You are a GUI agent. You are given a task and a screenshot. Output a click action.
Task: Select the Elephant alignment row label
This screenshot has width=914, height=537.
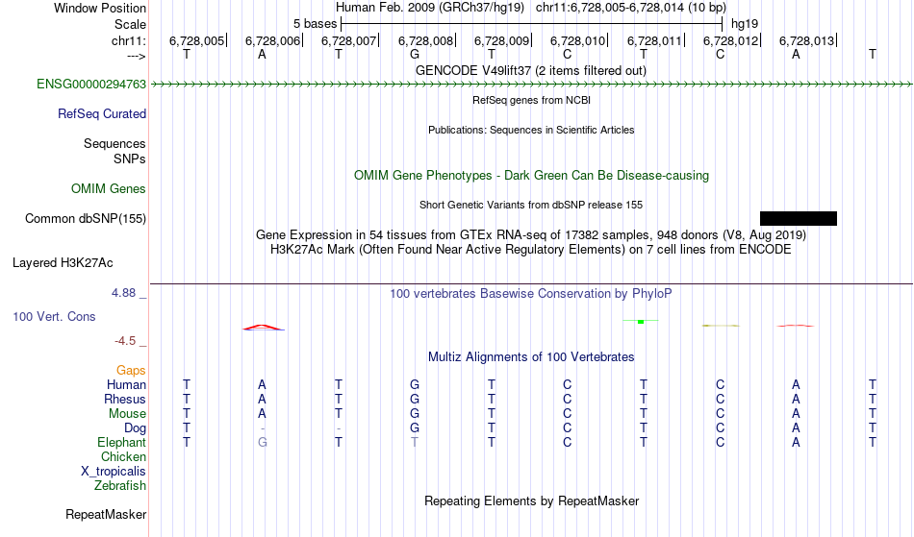pyautogui.click(x=122, y=443)
